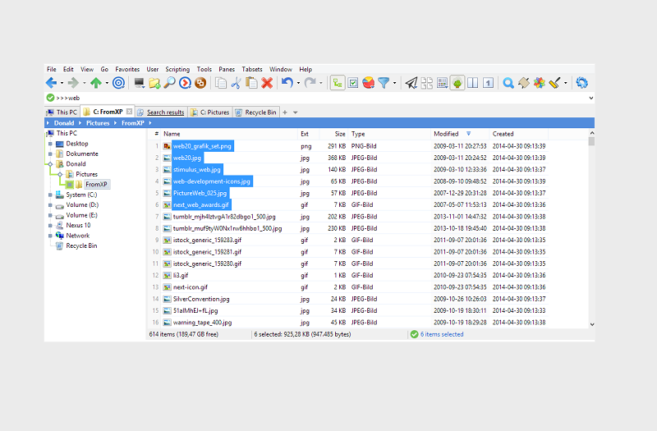Toggle the Show Tree button with tree icon
This screenshot has height=431, width=657.
pos(338,83)
